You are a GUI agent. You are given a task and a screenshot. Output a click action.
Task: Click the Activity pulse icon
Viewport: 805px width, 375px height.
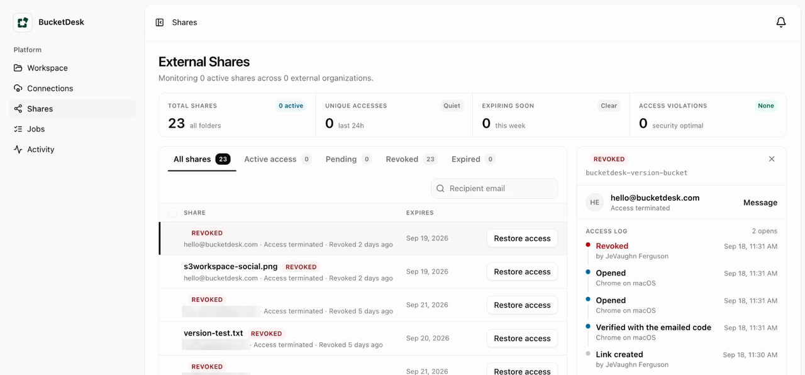[x=18, y=149]
